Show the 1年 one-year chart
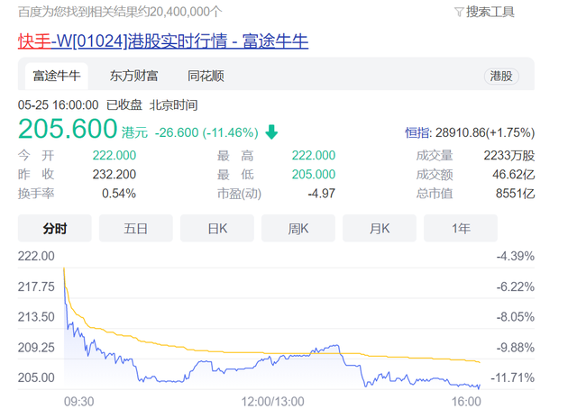Image resolution: width=577 pixels, height=409 pixels. (x=461, y=229)
